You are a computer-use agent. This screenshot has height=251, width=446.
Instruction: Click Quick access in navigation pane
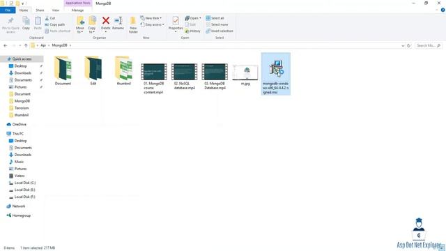coord(22,59)
